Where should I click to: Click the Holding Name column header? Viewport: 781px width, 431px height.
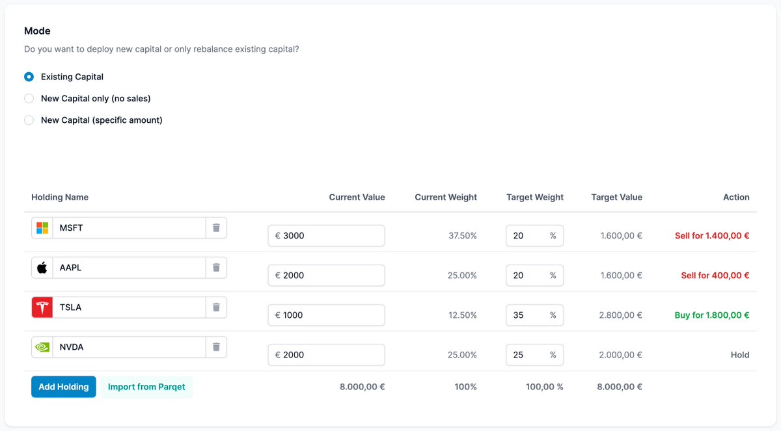pyautogui.click(x=60, y=197)
